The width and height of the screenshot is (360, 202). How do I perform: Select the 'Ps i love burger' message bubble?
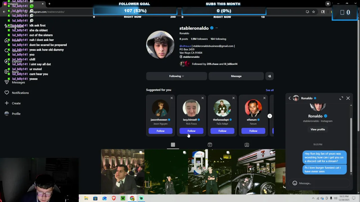[x=325, y=169]
